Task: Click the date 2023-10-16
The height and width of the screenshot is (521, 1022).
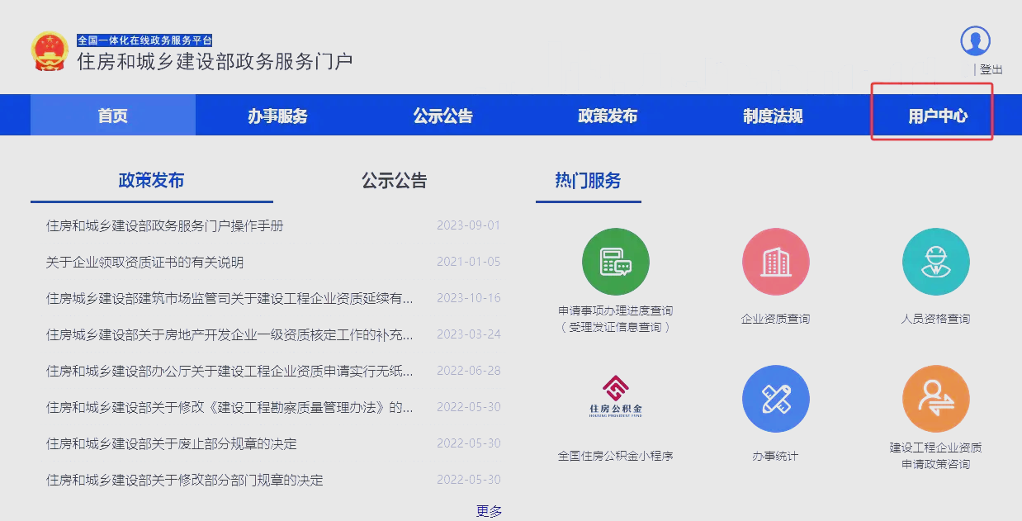Action: click(x=469, y=298)
